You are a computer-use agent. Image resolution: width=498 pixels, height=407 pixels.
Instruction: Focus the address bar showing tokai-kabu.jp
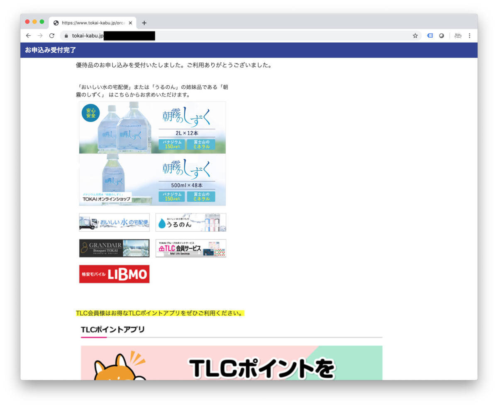pos(241,36)
